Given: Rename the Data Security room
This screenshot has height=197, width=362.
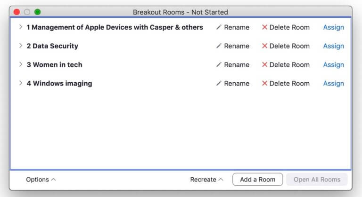Looking at the screenshot, I should 233,46.
